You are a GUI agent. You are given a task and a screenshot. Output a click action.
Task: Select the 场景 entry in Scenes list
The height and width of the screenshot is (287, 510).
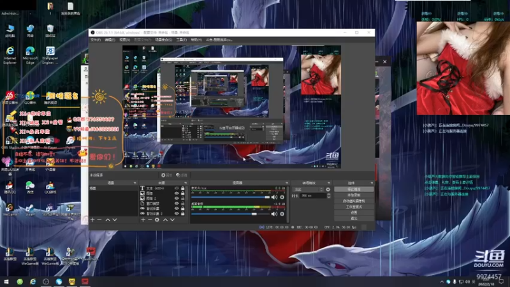113,188
